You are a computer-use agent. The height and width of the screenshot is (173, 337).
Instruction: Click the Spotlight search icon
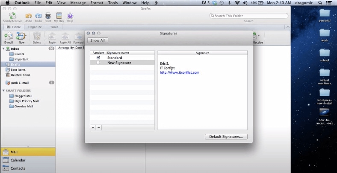[x=320, y=3]
